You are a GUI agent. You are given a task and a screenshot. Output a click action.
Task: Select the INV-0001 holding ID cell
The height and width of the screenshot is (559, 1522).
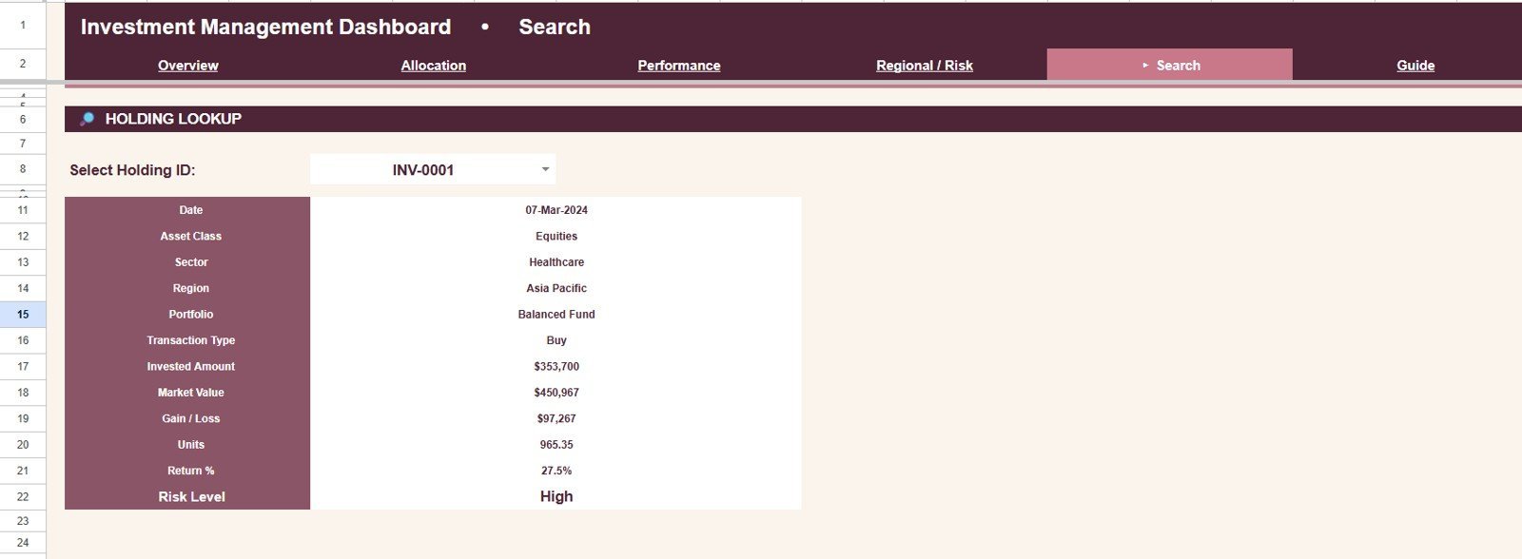tap(433, 169)
